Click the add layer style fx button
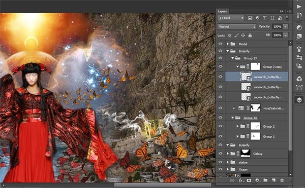 240,180
